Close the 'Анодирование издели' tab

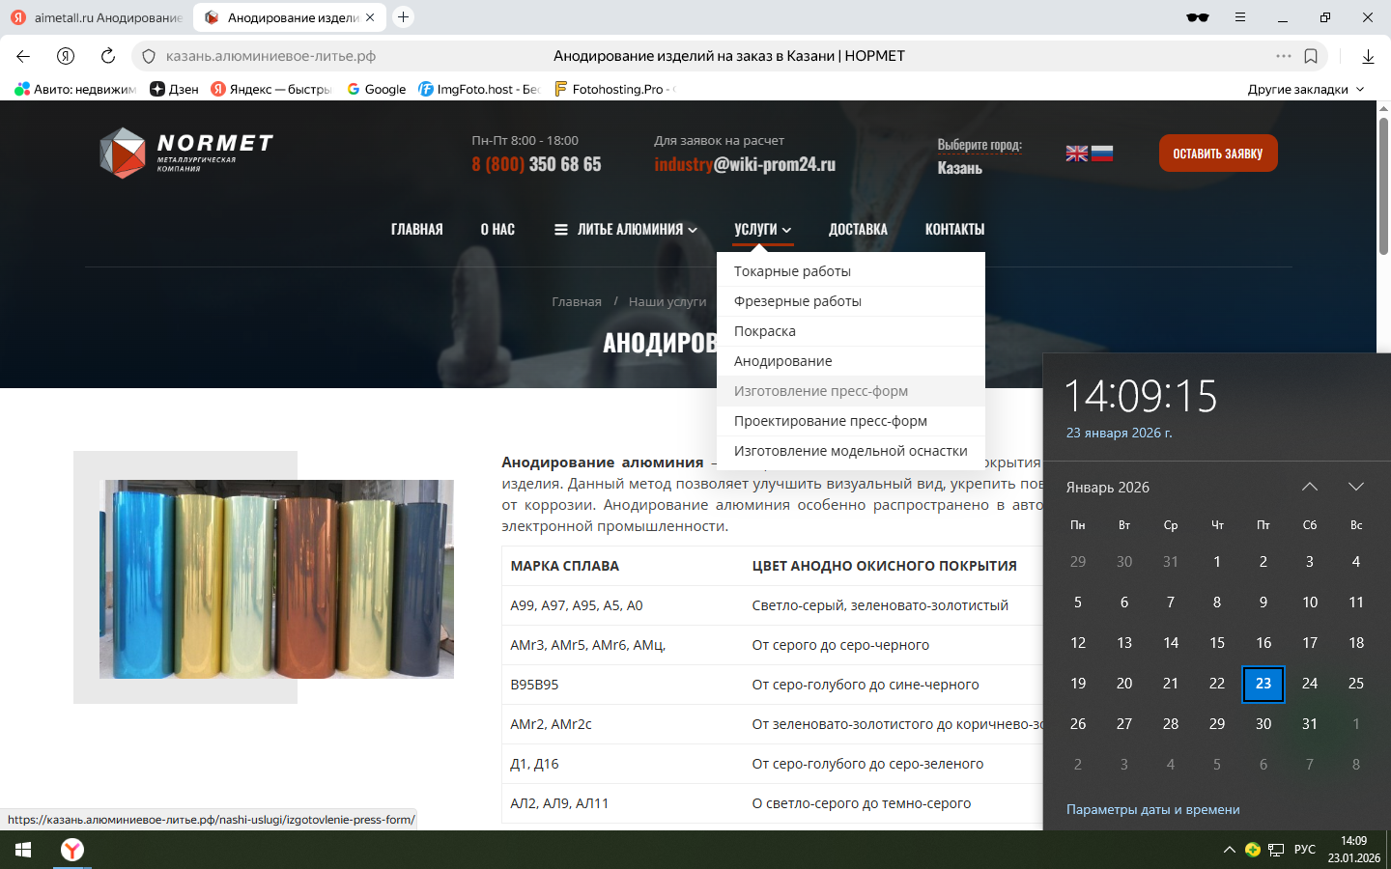coord(370,17)
